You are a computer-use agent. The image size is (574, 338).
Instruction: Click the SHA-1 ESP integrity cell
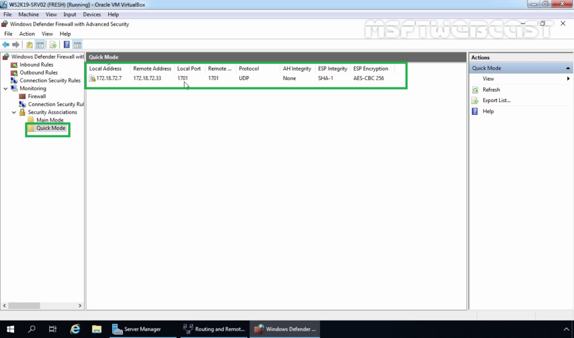coord(326,78)
